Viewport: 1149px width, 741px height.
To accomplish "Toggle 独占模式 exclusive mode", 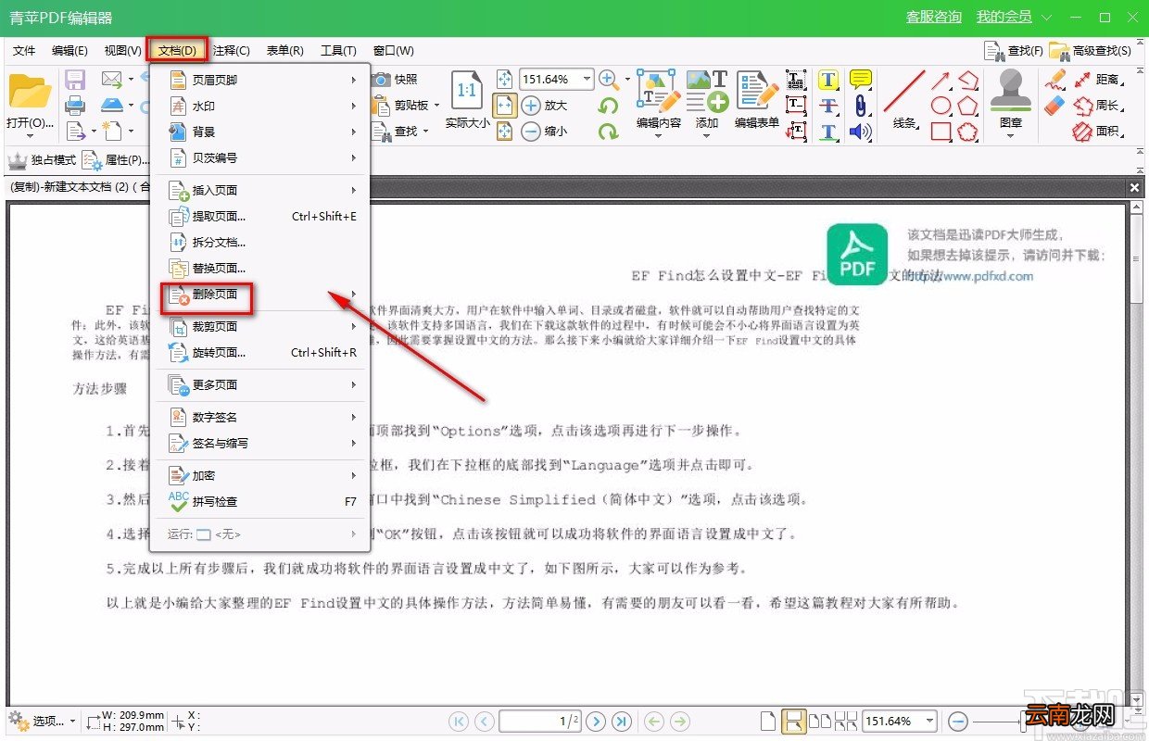I will click(x=42, y=159).
